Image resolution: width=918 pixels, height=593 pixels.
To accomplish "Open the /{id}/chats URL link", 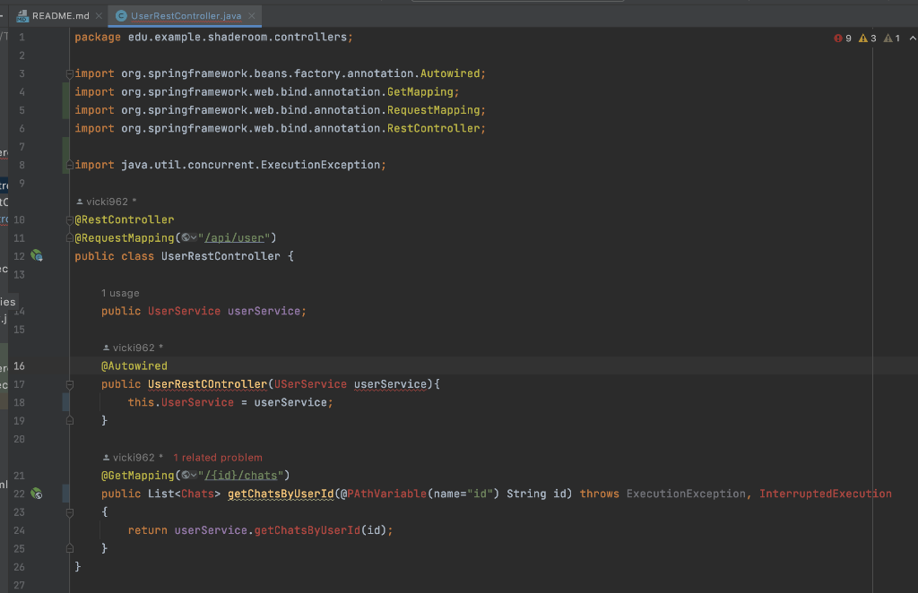I will tap(240, 476).
